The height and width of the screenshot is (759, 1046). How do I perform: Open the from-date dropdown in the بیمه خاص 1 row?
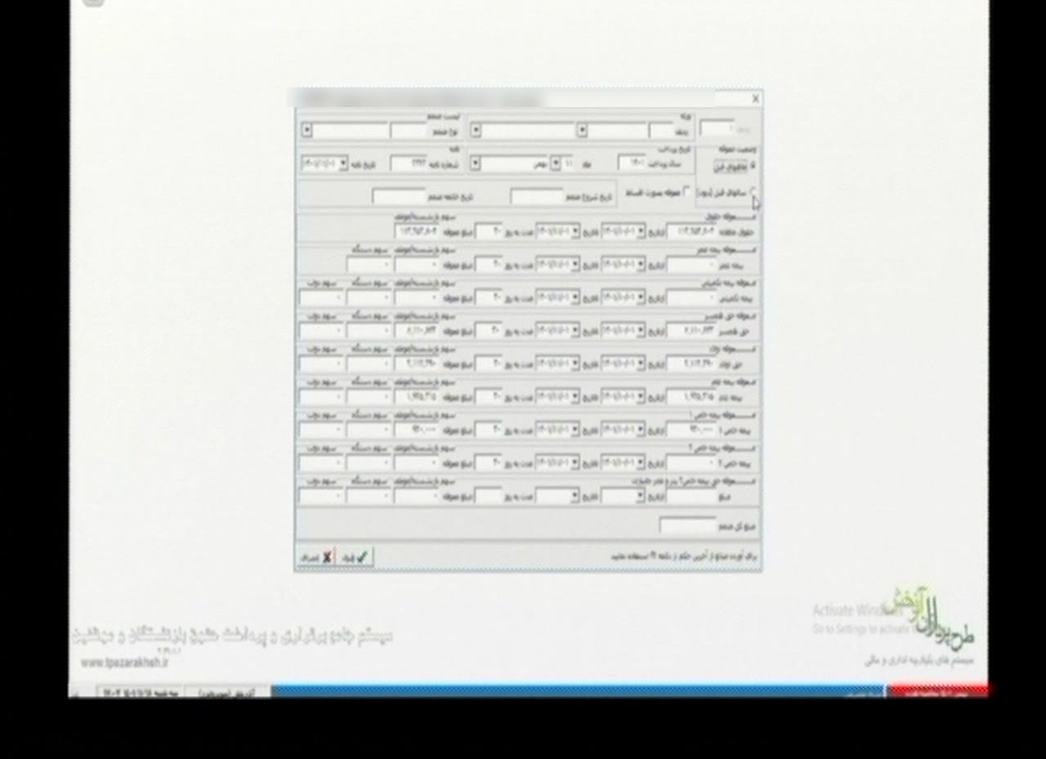(x=641, y=430)
